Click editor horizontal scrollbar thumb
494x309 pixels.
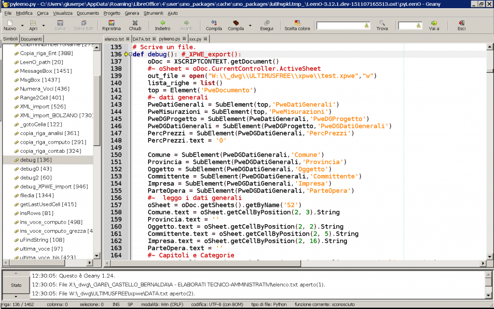[x=206, y=263]
